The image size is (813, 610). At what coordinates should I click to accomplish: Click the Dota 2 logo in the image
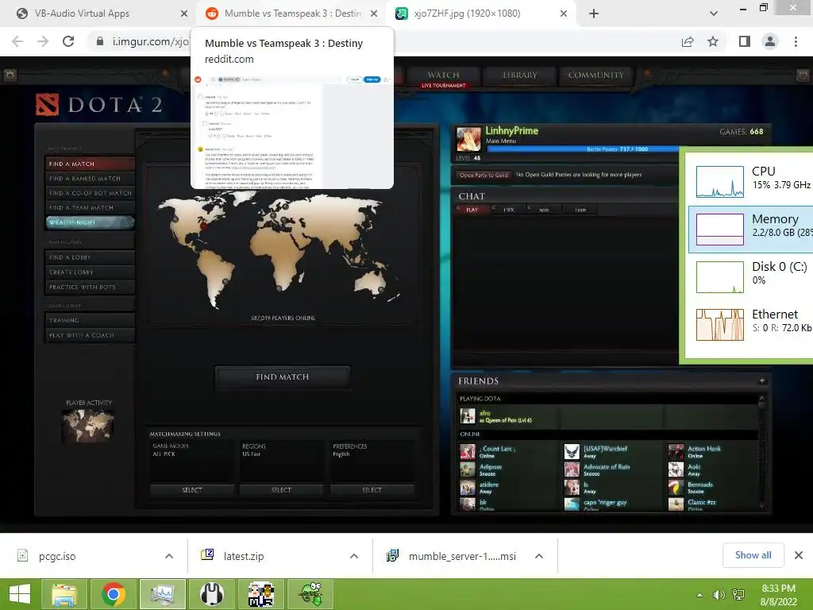tap(98, 104)
